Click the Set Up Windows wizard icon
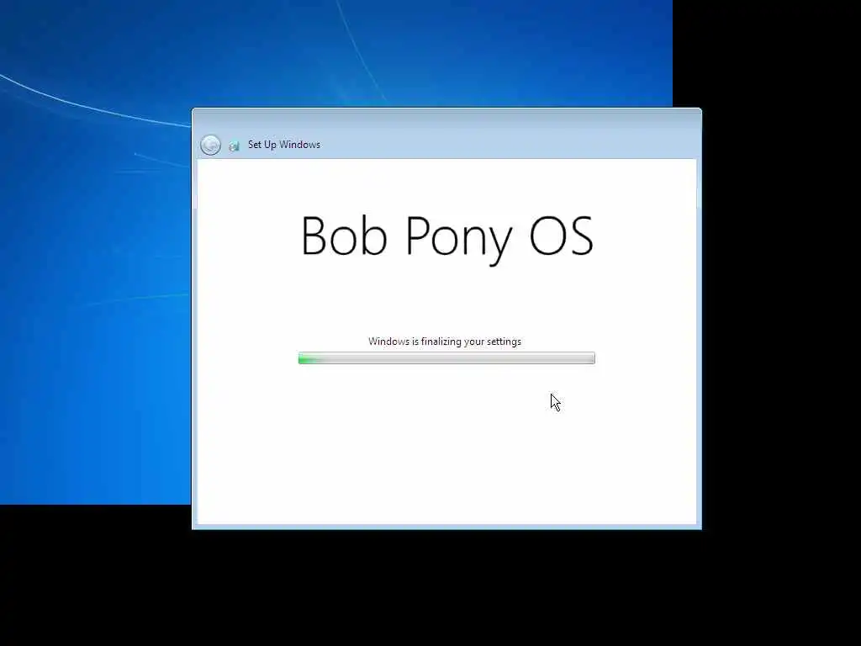 (235, 146)
